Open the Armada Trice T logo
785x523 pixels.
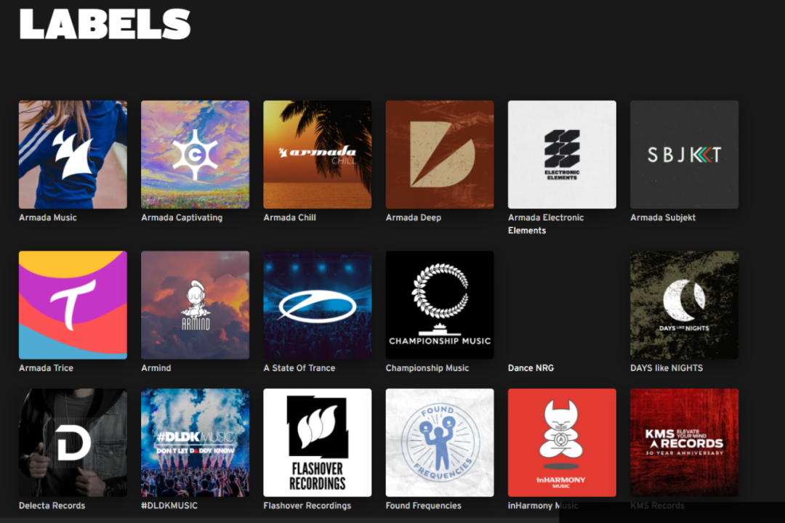73,305
